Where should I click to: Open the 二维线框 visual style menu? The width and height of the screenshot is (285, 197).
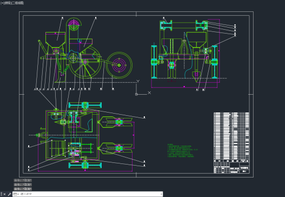coord(18,3)
